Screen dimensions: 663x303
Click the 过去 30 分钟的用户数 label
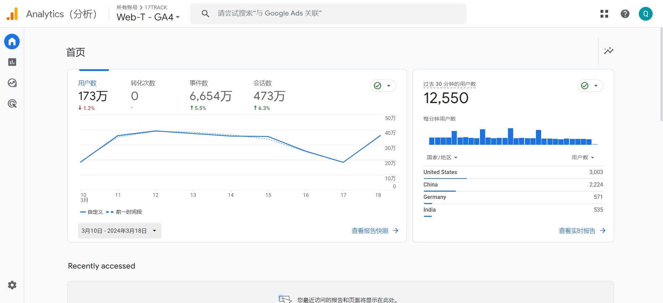coord(450,84)
